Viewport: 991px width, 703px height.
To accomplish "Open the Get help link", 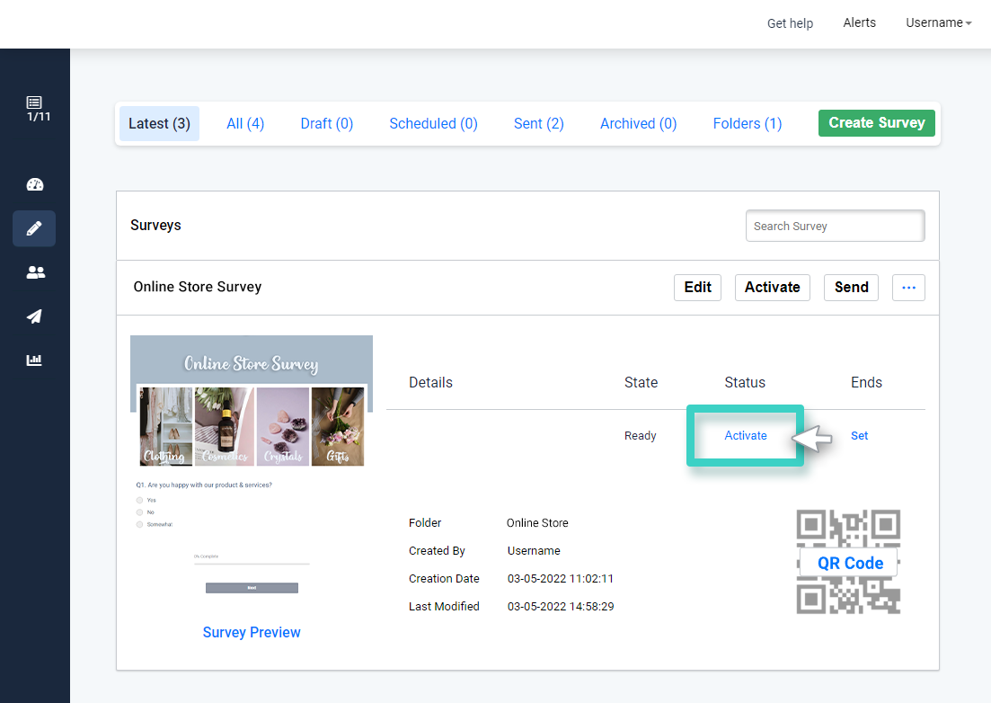I will [790, 23].
